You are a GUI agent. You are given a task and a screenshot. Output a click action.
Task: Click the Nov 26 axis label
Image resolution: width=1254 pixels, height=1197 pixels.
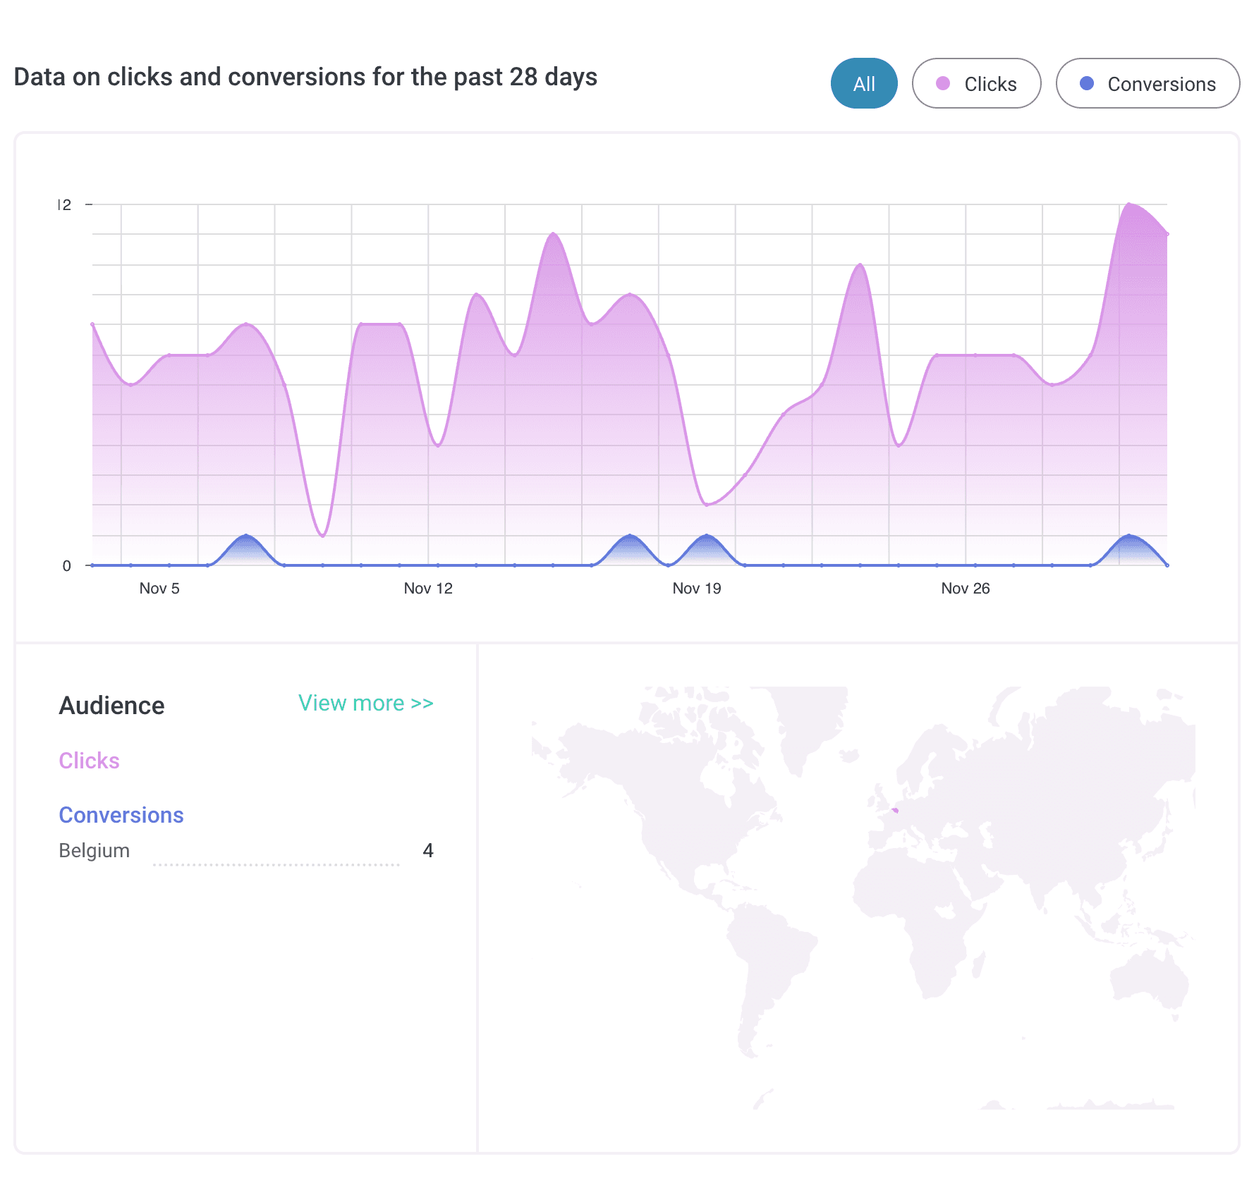[x=966, y=589]
